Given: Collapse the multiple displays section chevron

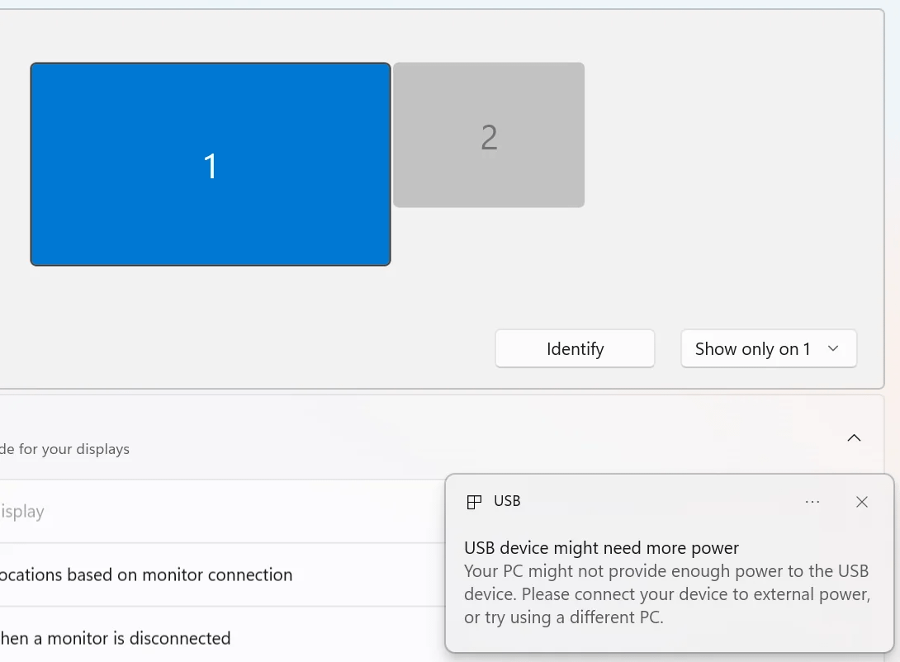Looking at the screenshot, I should point(854,437).
